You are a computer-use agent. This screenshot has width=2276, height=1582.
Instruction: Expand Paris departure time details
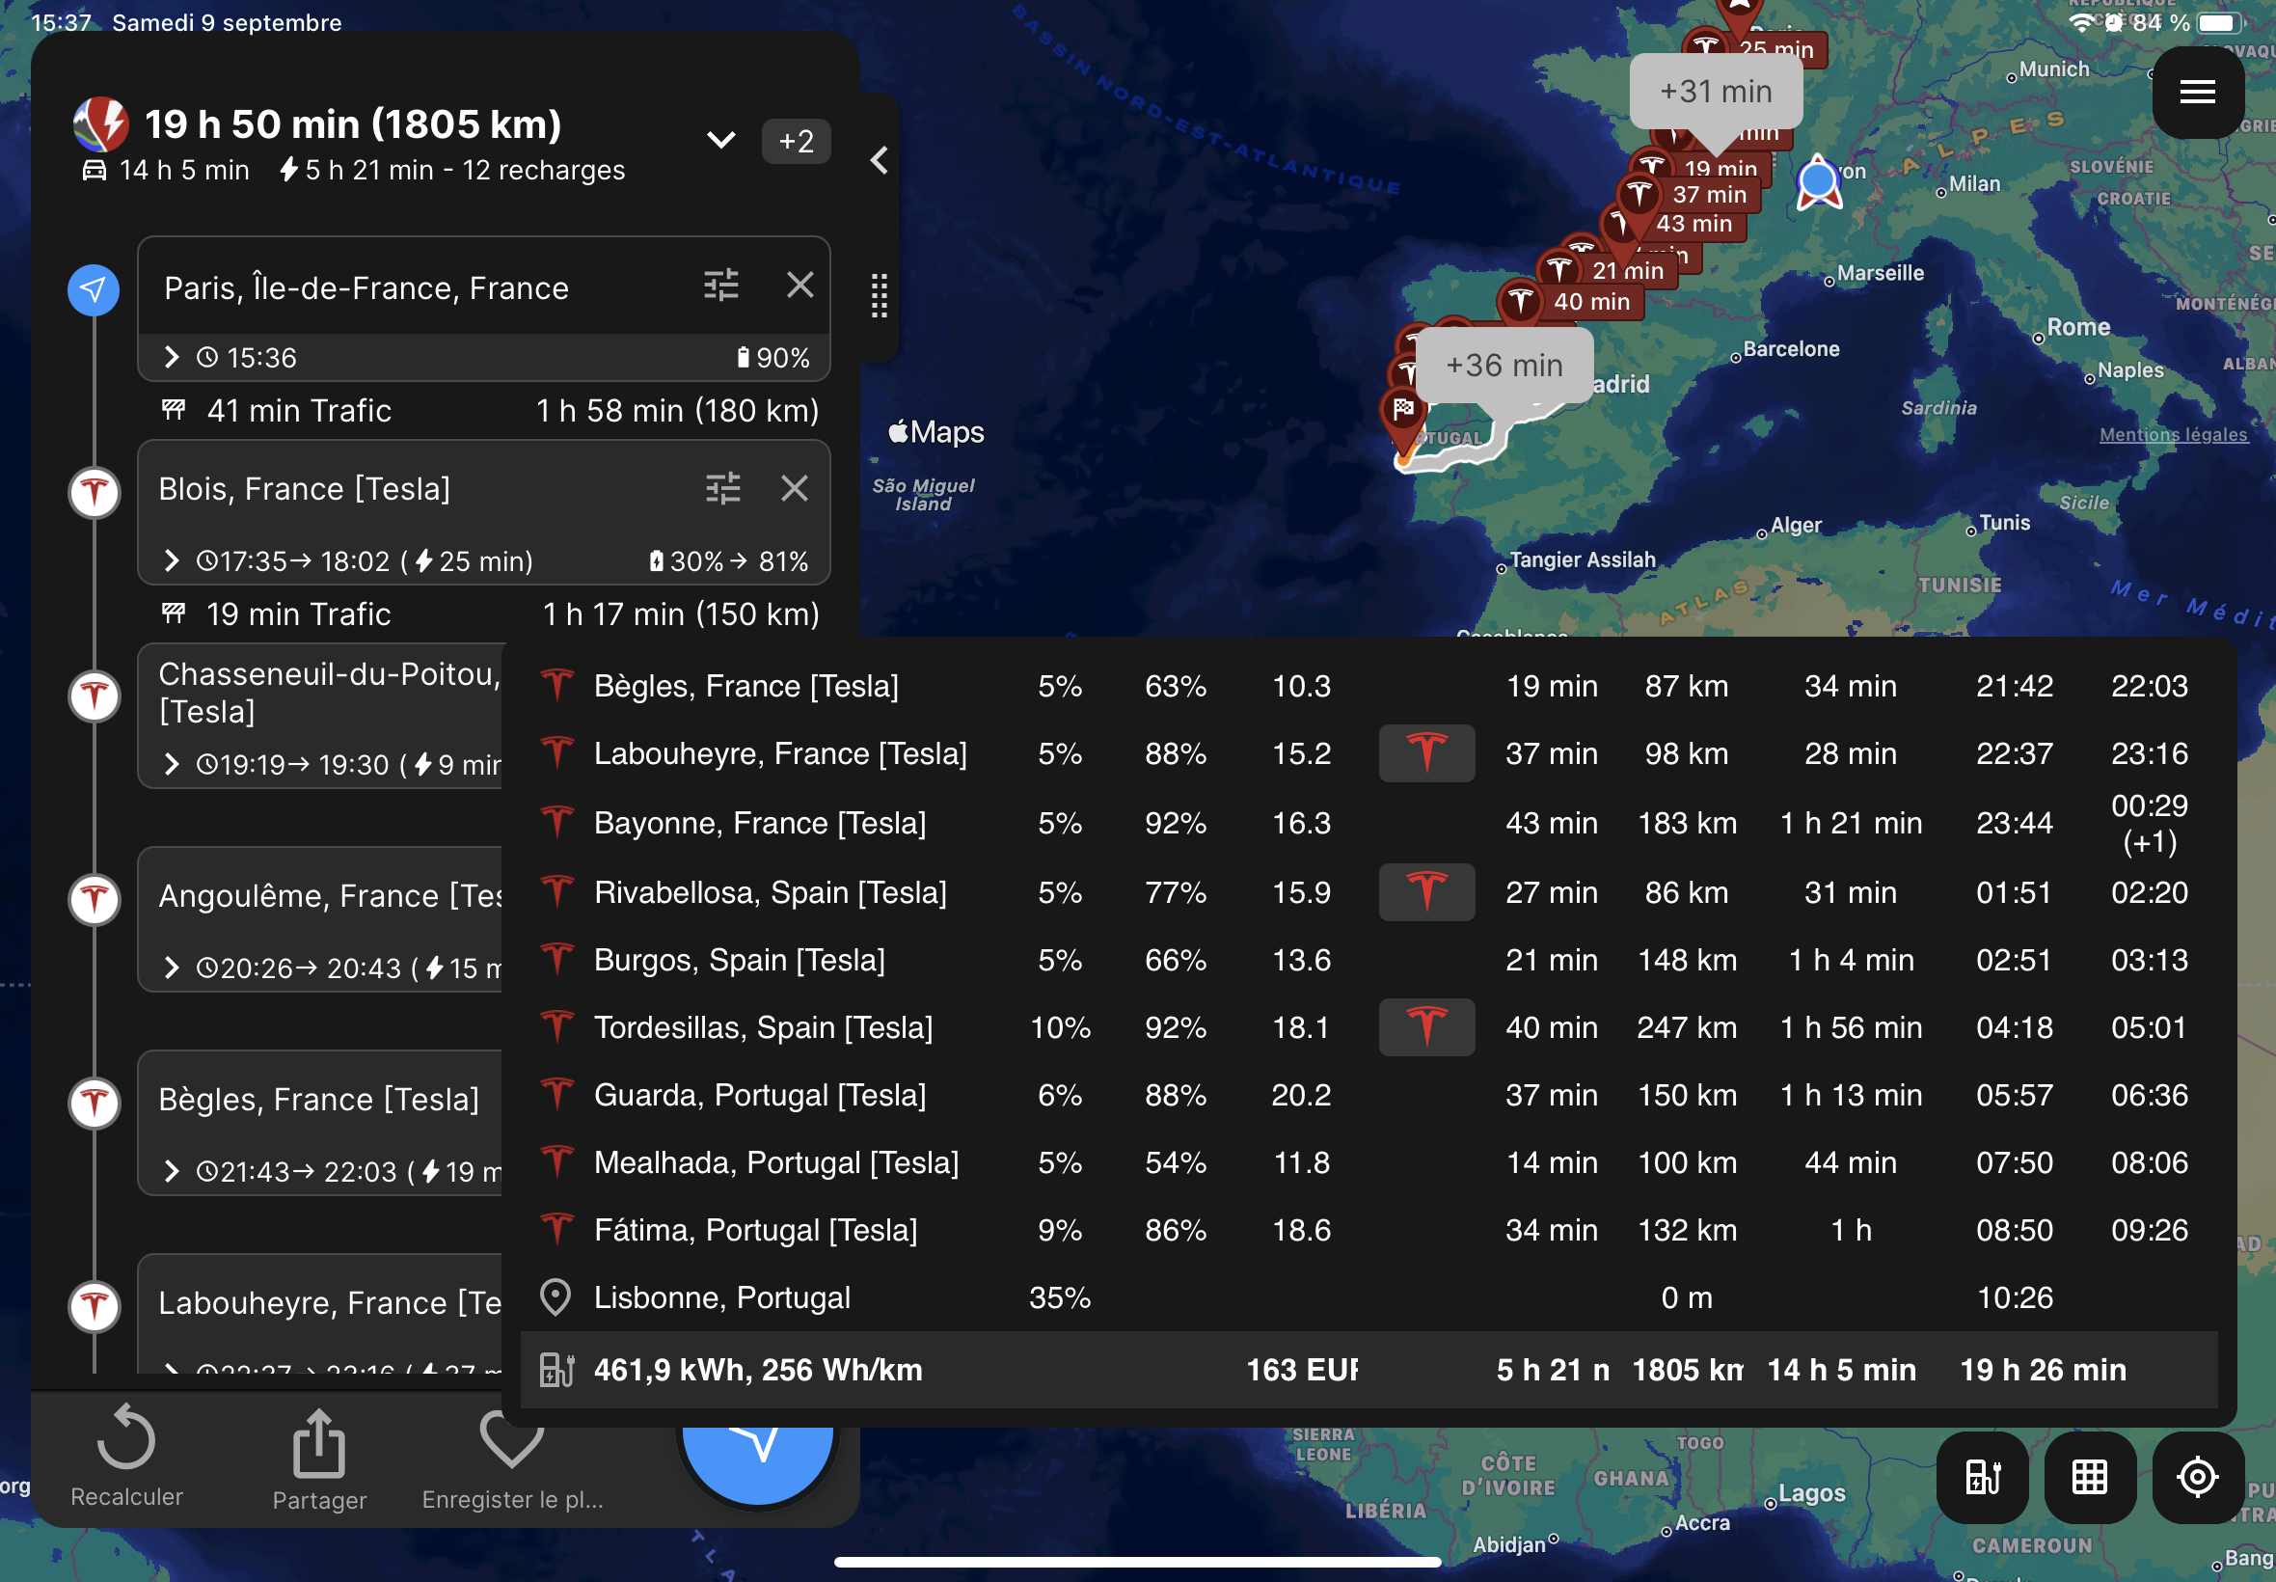173,357
